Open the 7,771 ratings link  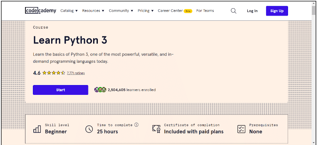(76, 73)
